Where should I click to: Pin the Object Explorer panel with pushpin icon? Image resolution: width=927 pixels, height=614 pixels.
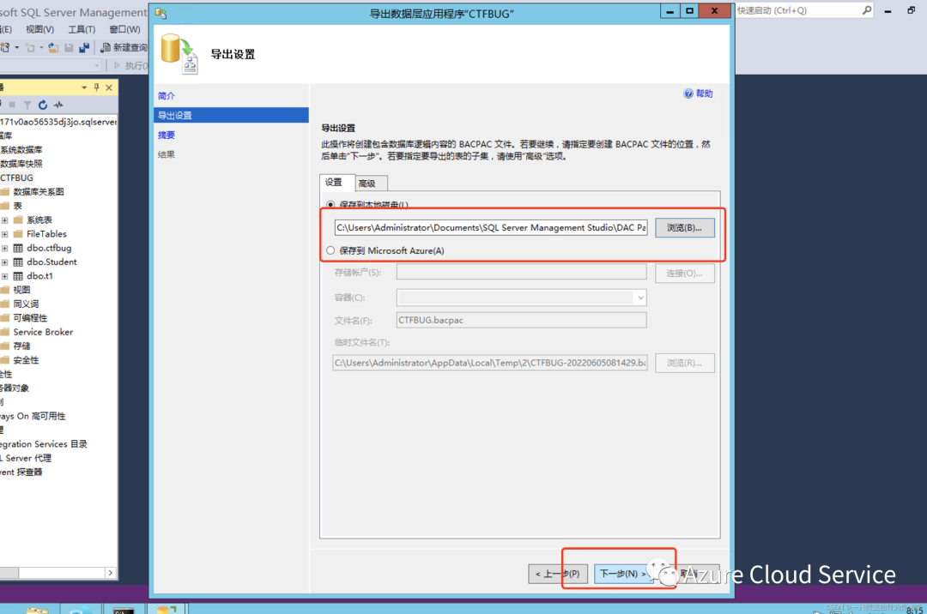coord(96,87)
